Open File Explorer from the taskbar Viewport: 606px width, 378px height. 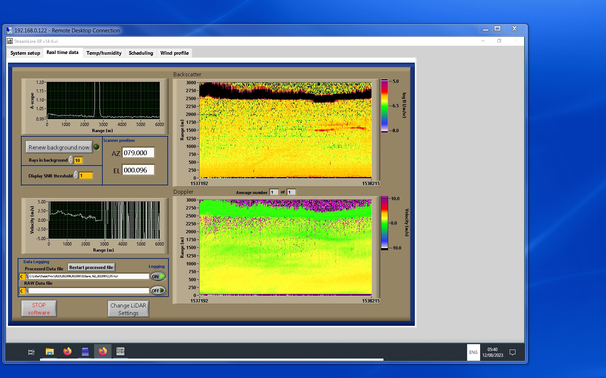(x=50, y=351)
